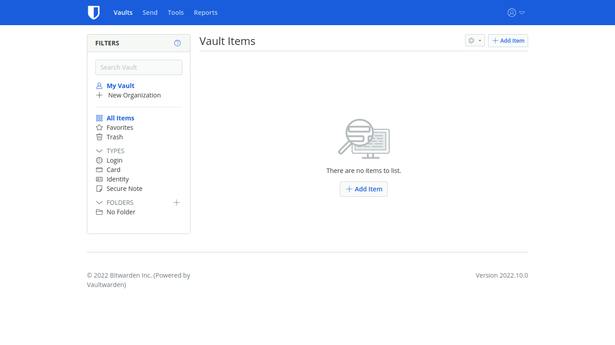Go to the Send tab
Viewport: 615px width, 345px height.
pyautogui.click(x=150, y=13)
